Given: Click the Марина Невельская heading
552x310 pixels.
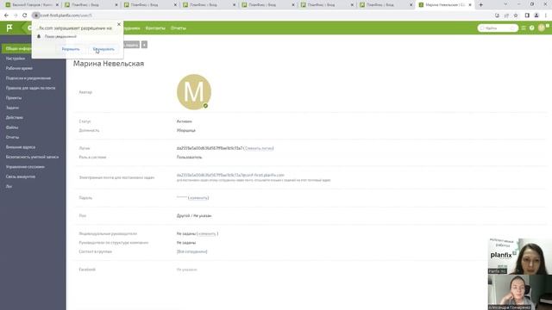Looking at the screenshot, I should click(x=109, y=64).
